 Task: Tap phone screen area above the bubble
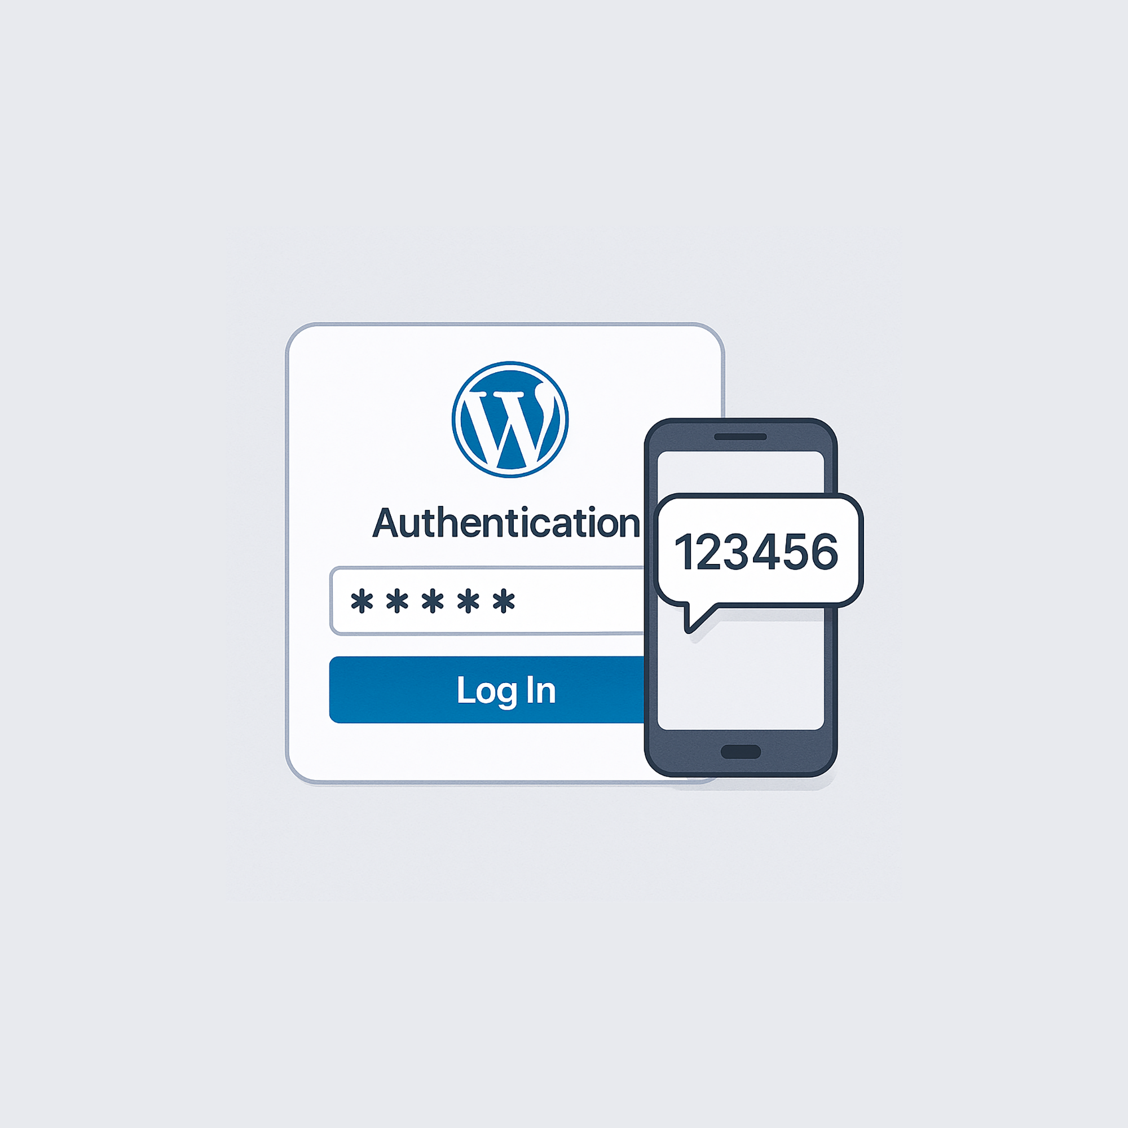coord(741,472)
